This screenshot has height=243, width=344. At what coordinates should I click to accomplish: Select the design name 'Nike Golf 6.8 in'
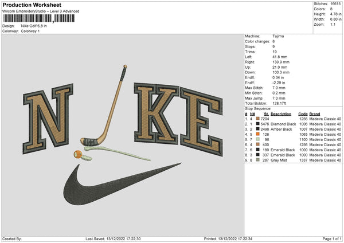tap(34, 26)
